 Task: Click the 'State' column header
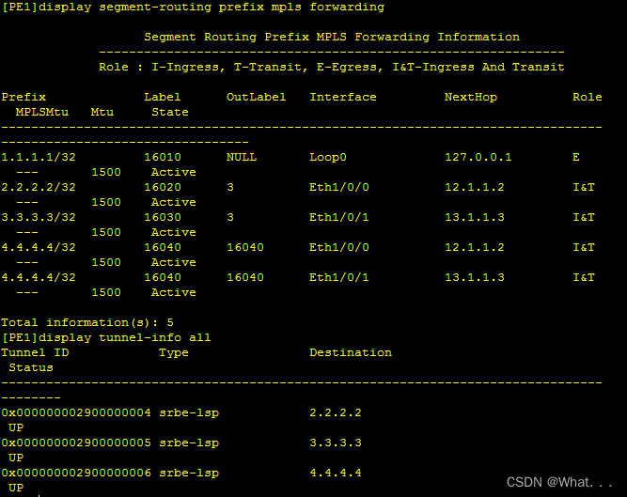(x=170, y=112)
